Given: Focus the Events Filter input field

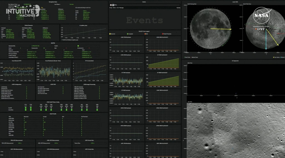Looking at the screenshot, I should 147,5.
